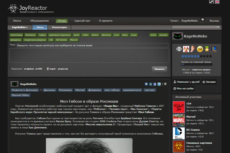Viewport: 230px width, 153px height.
Task: Open the messages envelope icon
Action: (x=203, y=19)
